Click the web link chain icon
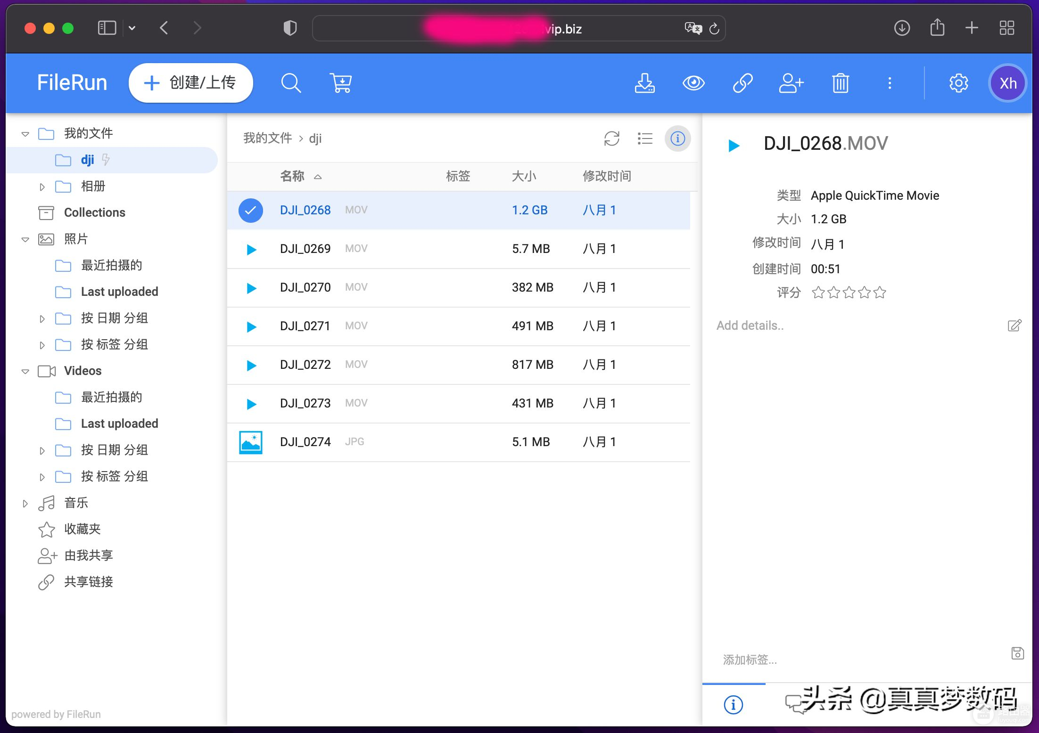This screenshot has height=733, width=1039. [742, 83]
